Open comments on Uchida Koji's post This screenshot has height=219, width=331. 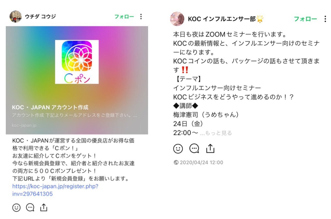tap(30, 207)
